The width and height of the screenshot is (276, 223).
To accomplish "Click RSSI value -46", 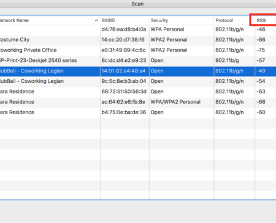I will point(261,29).
